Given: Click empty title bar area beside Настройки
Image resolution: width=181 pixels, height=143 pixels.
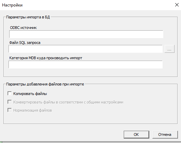Looking at the screenshot, I should (x=98, y=5).
